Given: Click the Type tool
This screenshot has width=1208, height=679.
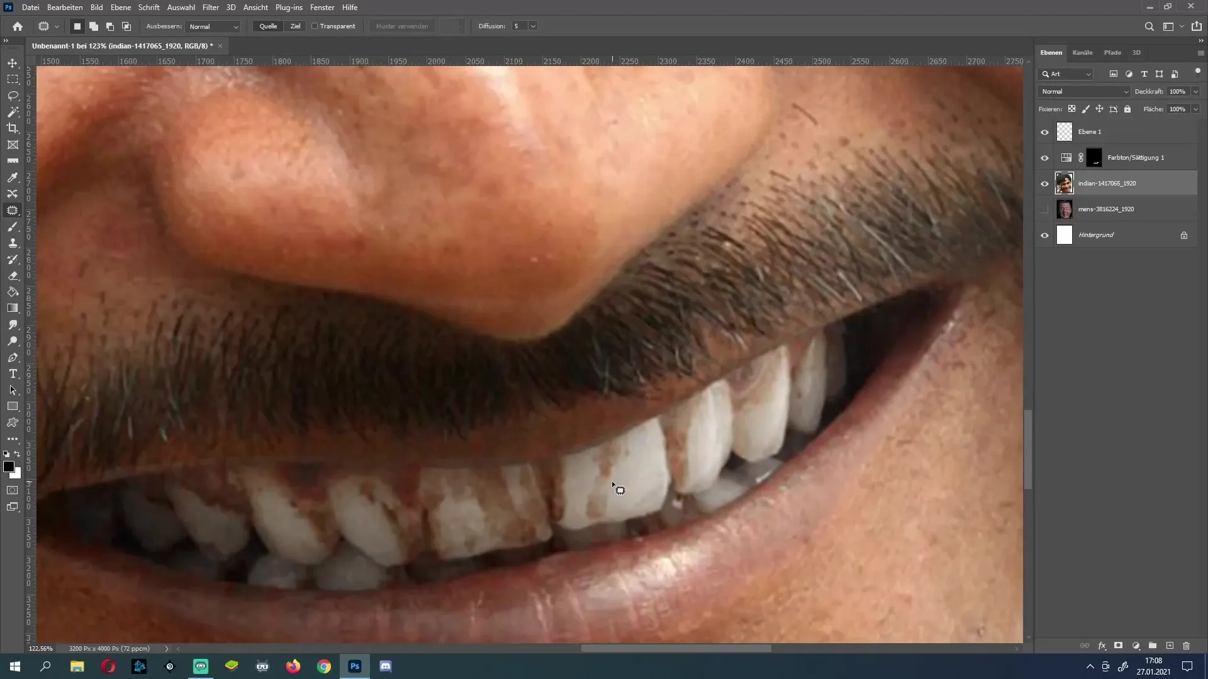Looking at the screenshot, I should [13, 375].
